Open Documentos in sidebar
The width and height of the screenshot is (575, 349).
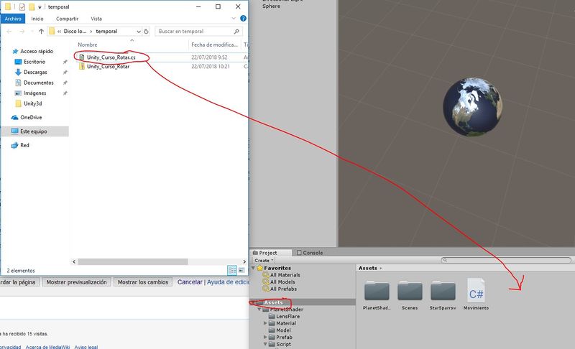(x=39, y=83)
